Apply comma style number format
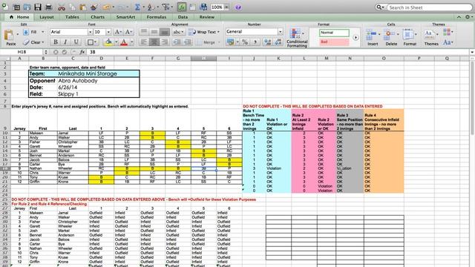Image resolution: width=475 pixels, height=267 pixels. tap(255, 42)
